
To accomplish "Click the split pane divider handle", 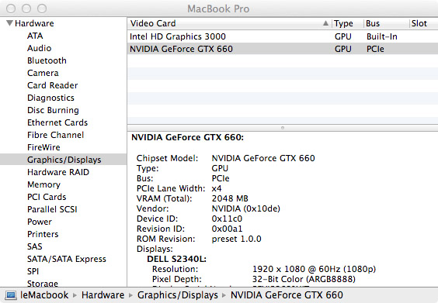I will (x=283, y=128).
